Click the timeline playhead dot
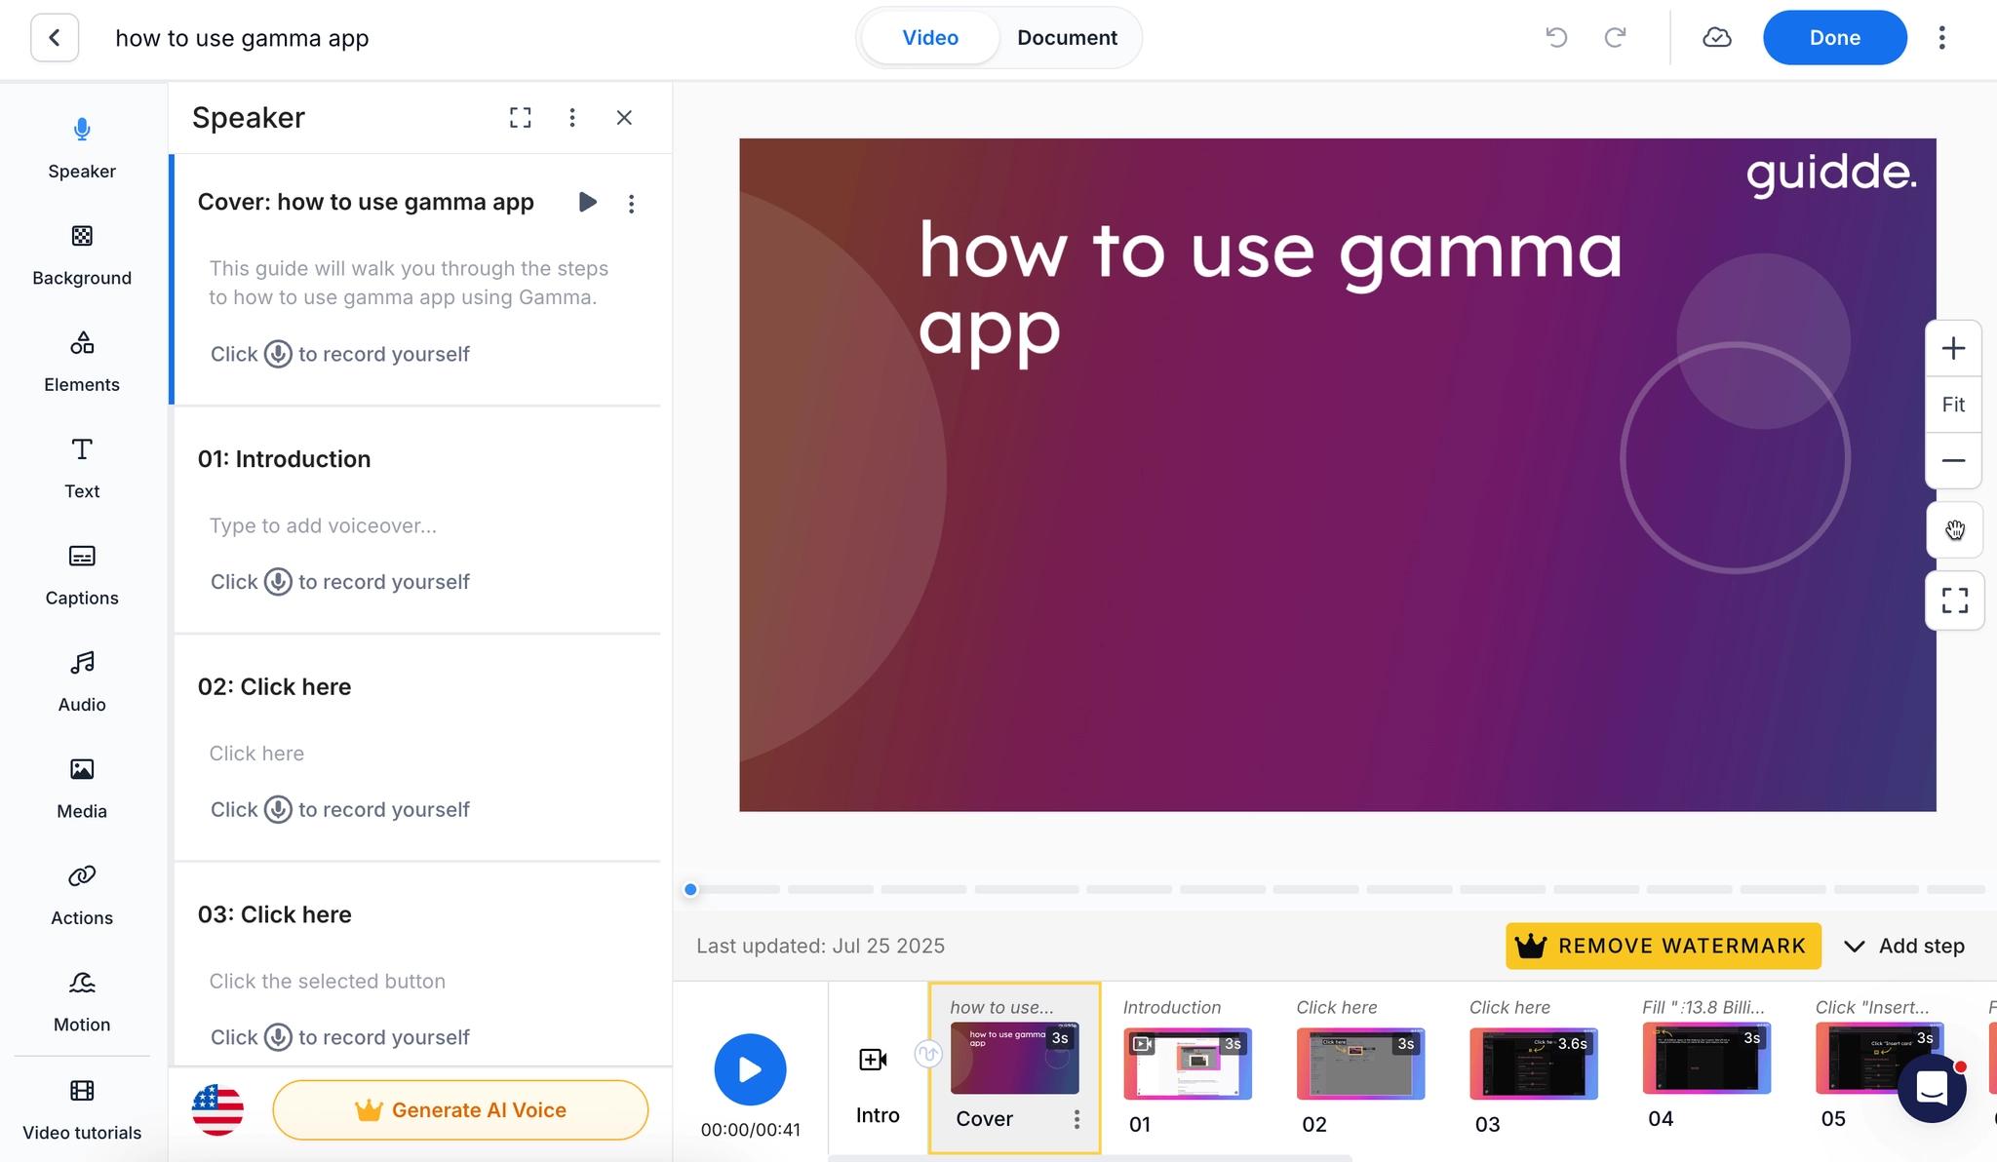The height and width of the screenshot is (1162, 1997). tap(690, 889)
